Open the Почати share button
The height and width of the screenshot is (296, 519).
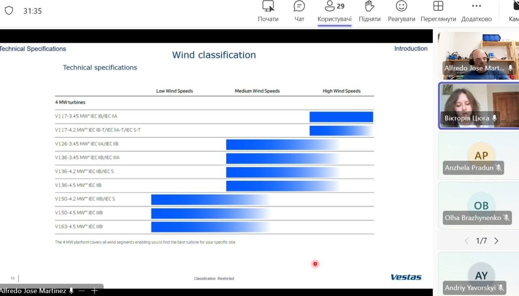click(268, 12)
